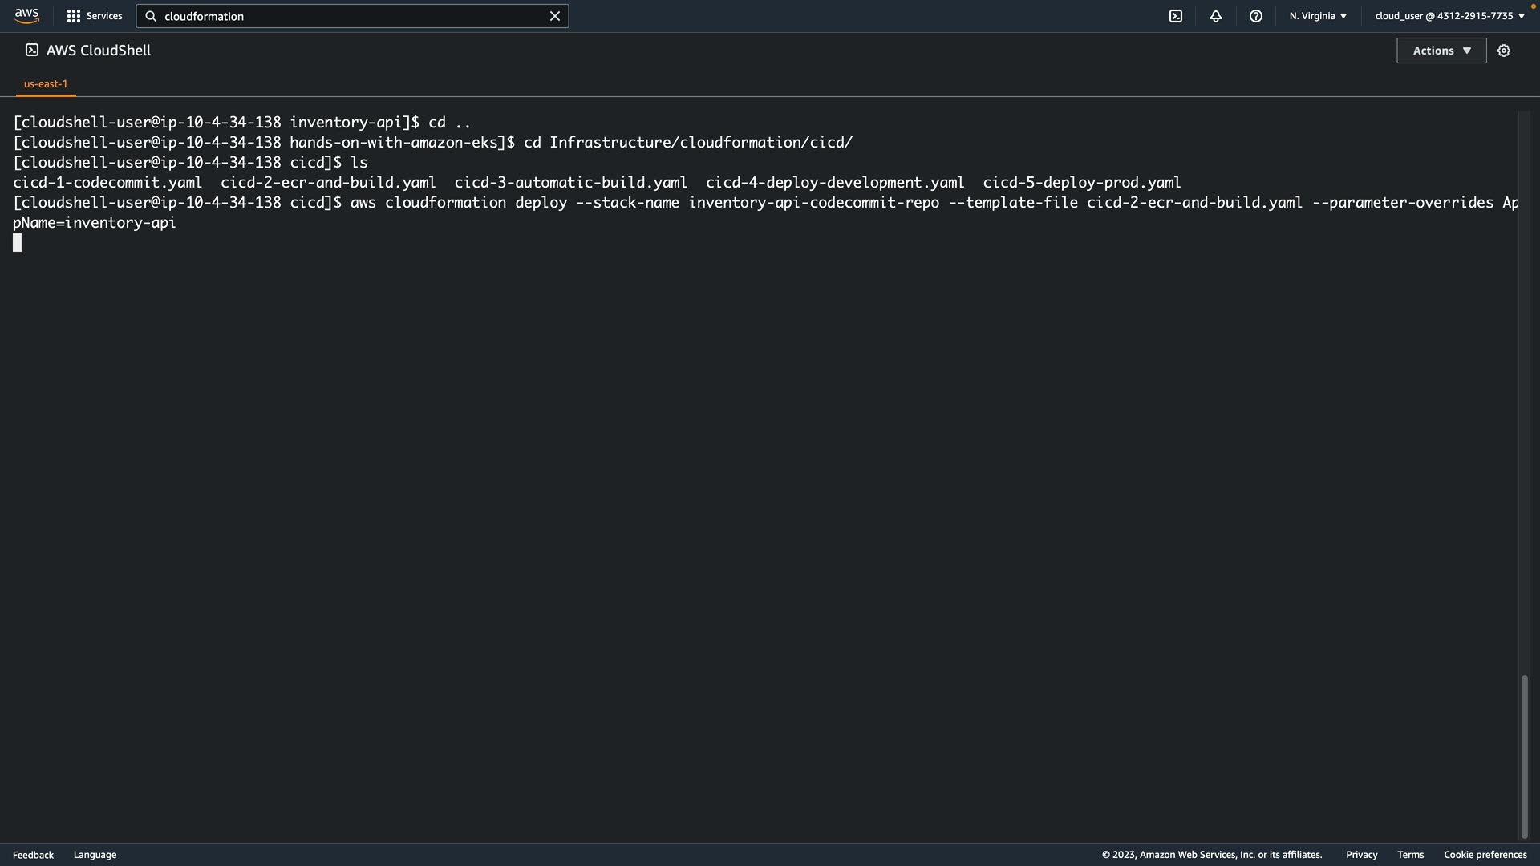Click inside the cloudformation search field
This screenshot has height=866, width=1540.
[353, 16]
